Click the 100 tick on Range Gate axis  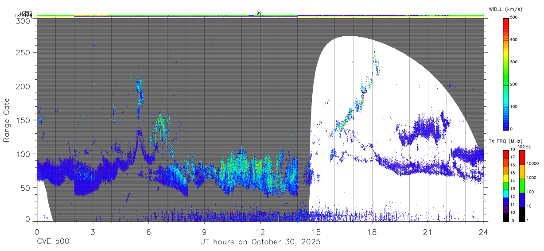(23, 154)
